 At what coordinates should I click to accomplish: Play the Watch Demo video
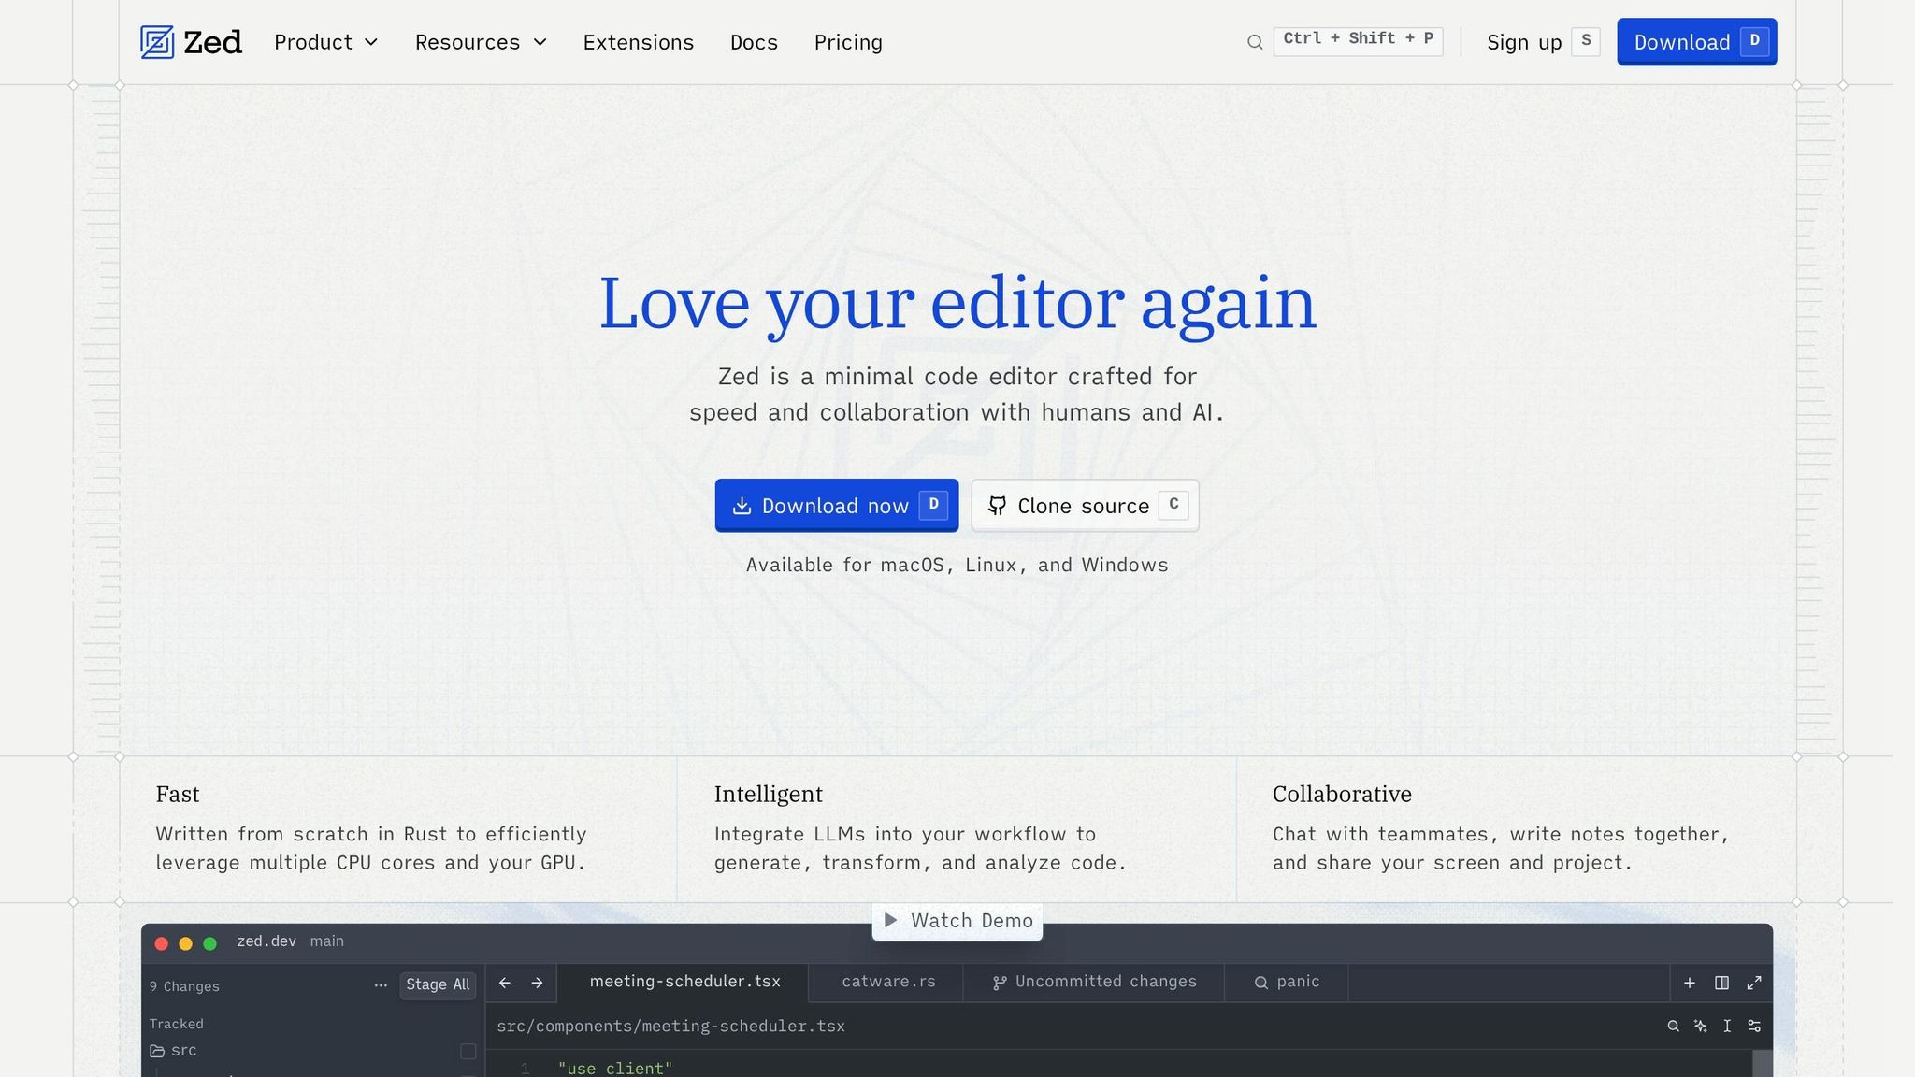tap(957, 921)
